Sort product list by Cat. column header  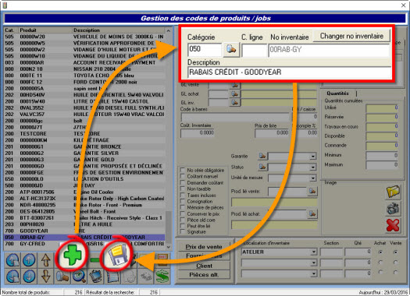11,30
